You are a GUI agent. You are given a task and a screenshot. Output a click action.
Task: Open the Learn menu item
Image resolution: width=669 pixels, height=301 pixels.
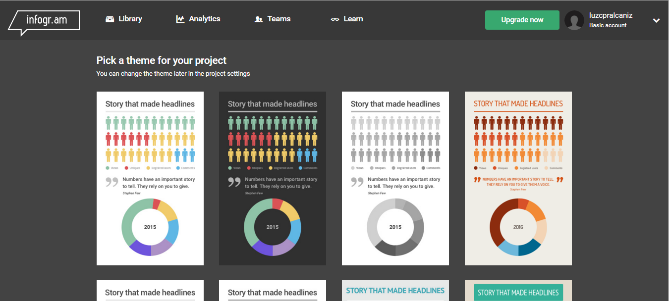pyautogui.click(x=353, y=19)
